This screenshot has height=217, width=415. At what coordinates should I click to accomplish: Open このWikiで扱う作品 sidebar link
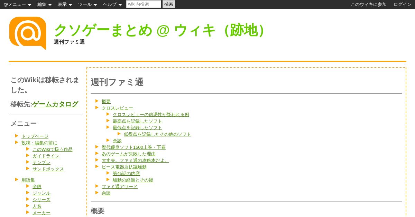pos(53,149)
